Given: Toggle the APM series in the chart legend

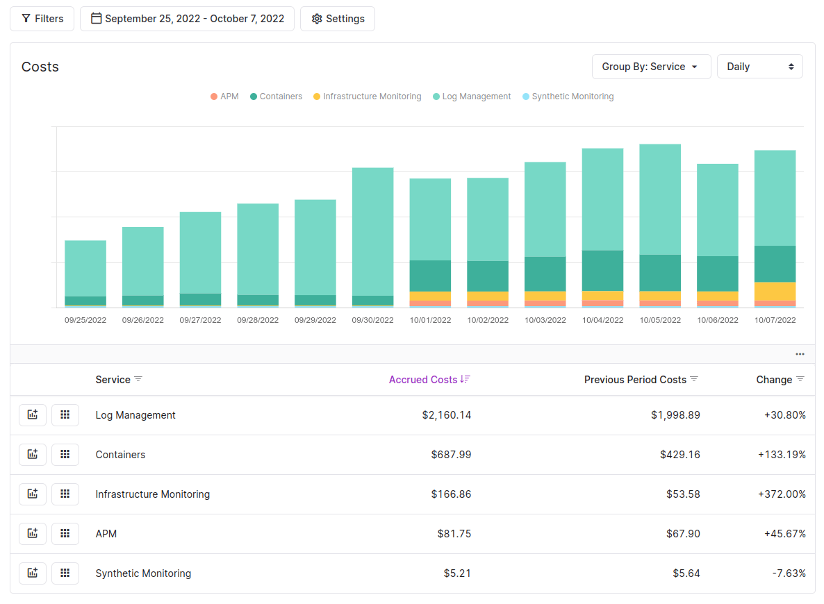Looking at the screenshot, I should [224, 96].
